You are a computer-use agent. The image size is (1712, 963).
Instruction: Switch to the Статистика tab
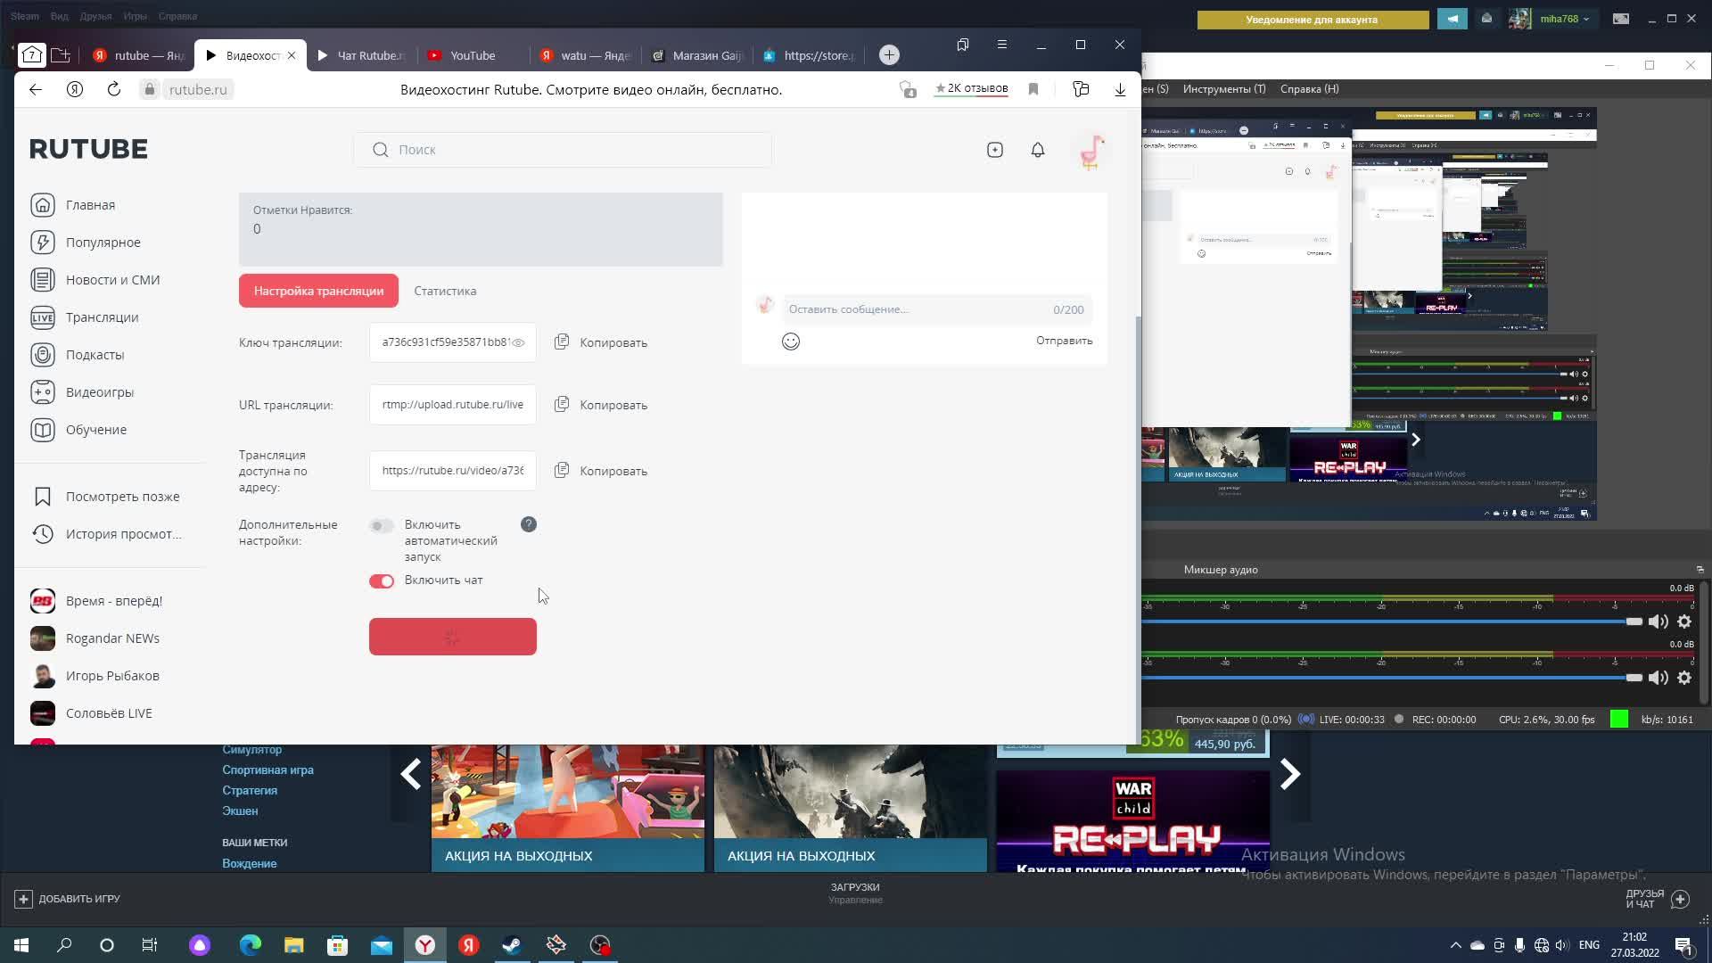[445, 291]
